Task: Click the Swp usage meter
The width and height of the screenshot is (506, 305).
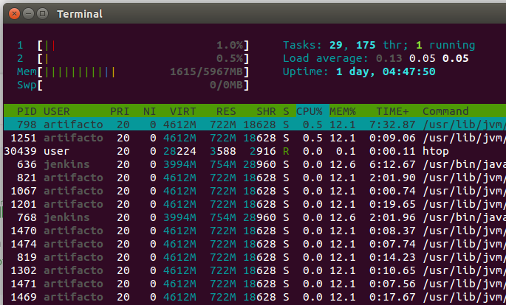Action: point(133,85)
